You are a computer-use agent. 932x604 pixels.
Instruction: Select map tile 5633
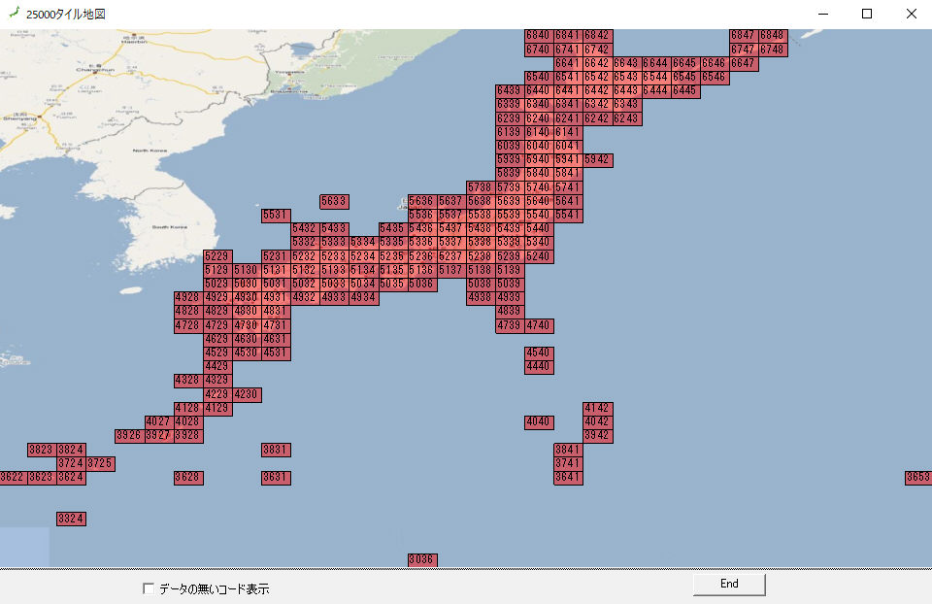[334, 201]
